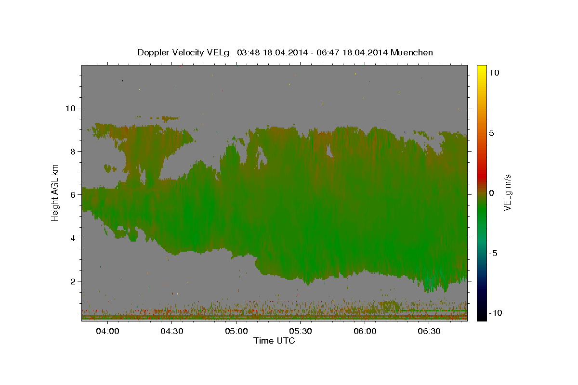The width and height of the screenshot is (578, 385).
Task: Click the colorbar label '-10'
Action: pos(495,313)
